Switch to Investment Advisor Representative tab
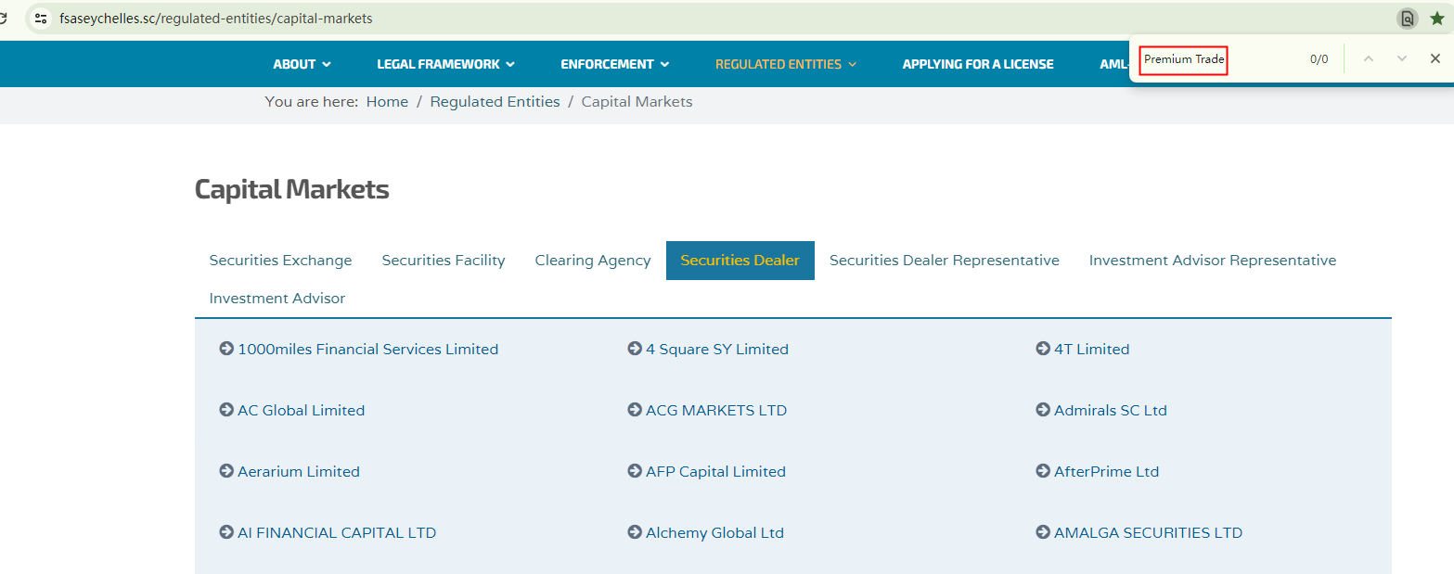The height and width of the screenshot is (574, 1454). point(1212,261)
